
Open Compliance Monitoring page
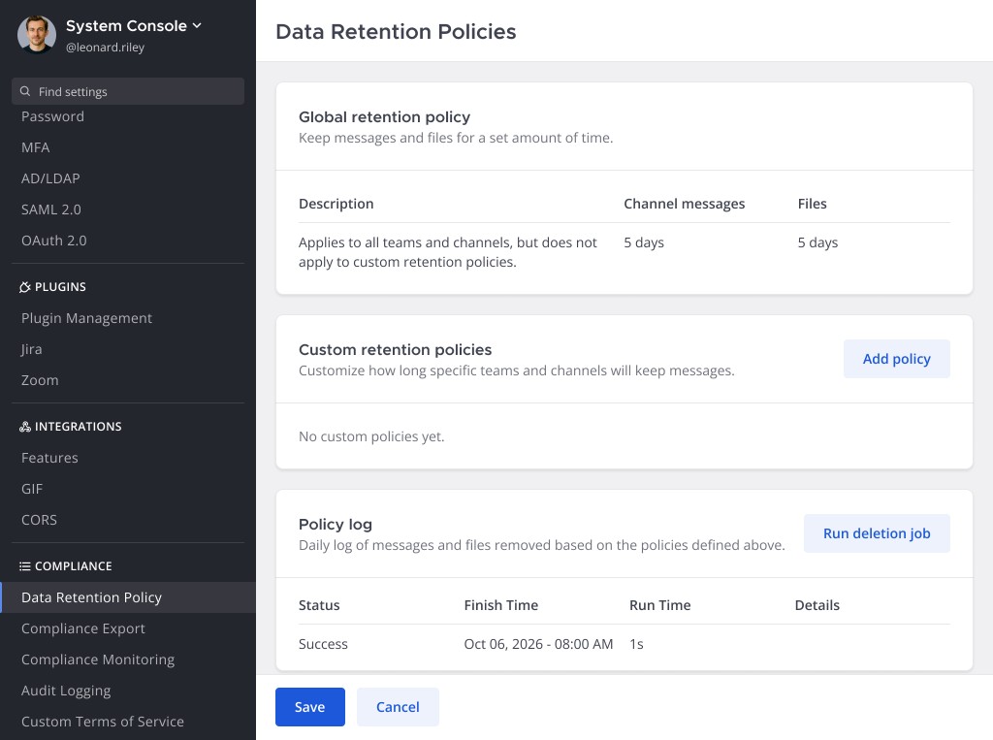[x=98, y=660]
